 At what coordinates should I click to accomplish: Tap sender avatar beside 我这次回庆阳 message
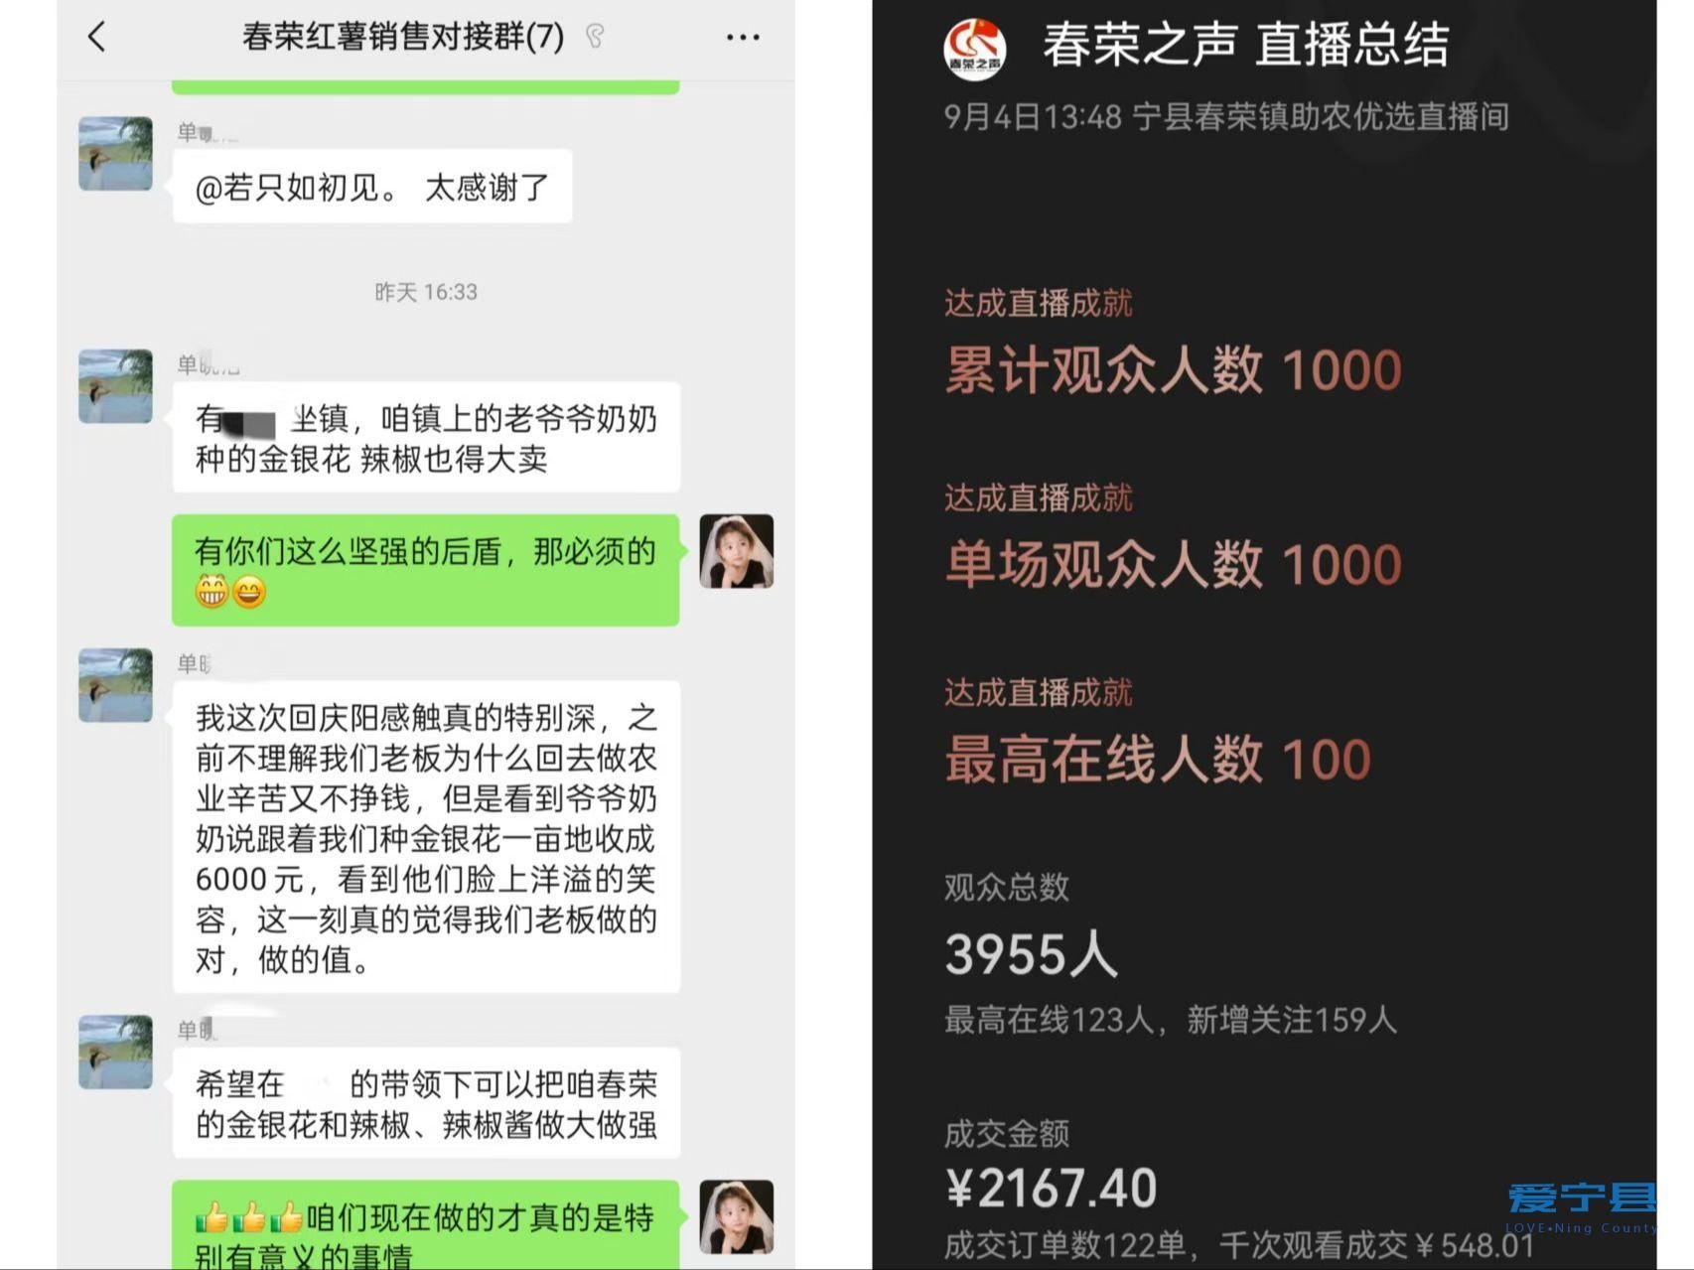click(x=115, y=685)
